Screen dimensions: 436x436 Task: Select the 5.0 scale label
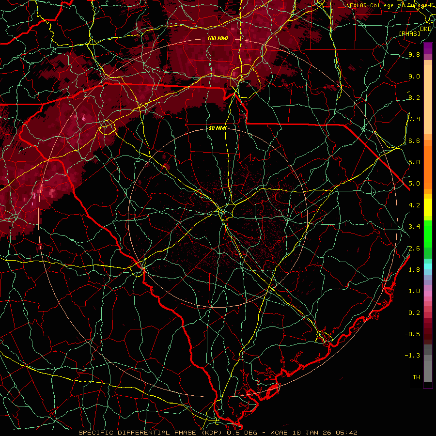pyautogui.click(x=414, y=184)
